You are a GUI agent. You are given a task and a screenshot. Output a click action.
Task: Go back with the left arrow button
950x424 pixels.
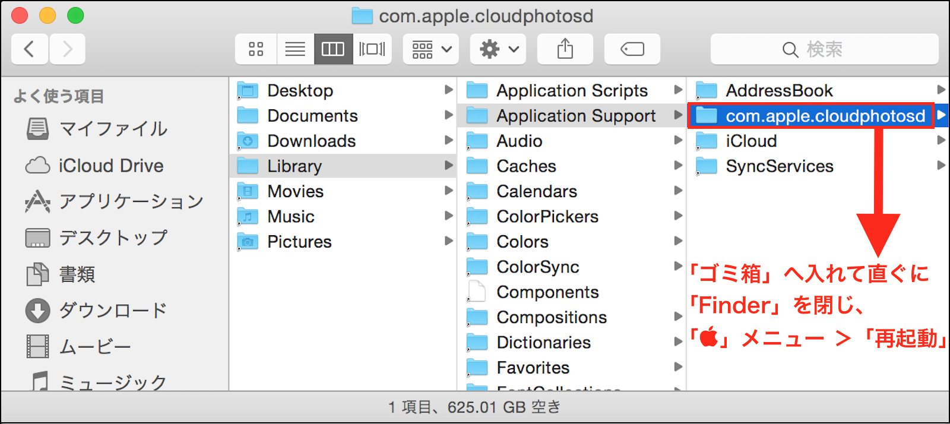(x=29, y=49)
